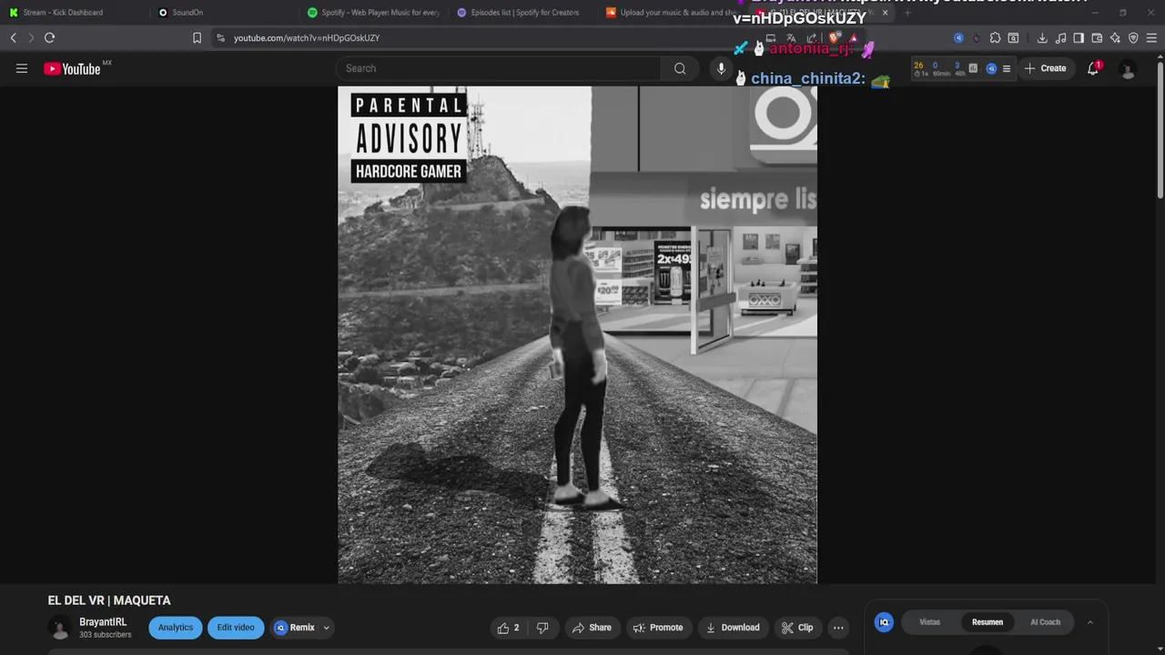The width and height of the screenshot is (1165, 655).
Task: Select the Resumen tab in vidIQ panel
Action: coord(988,622)
